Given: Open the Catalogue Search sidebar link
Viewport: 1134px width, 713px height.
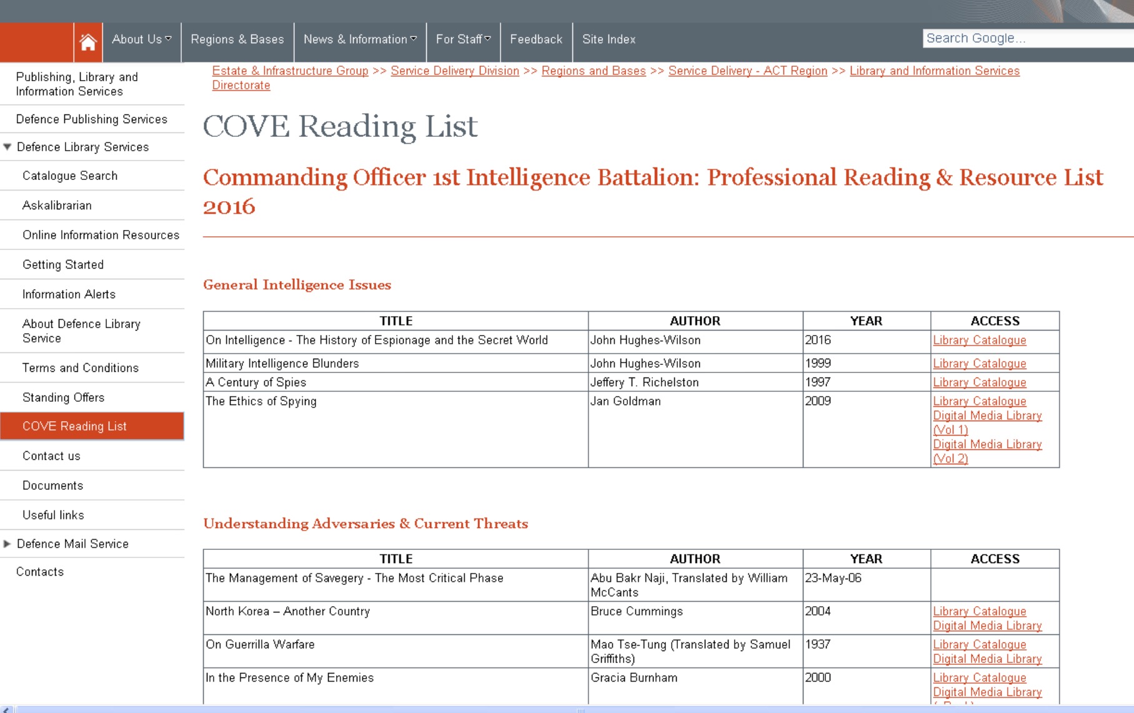Looking at the screenshot, I should (70, 176).
